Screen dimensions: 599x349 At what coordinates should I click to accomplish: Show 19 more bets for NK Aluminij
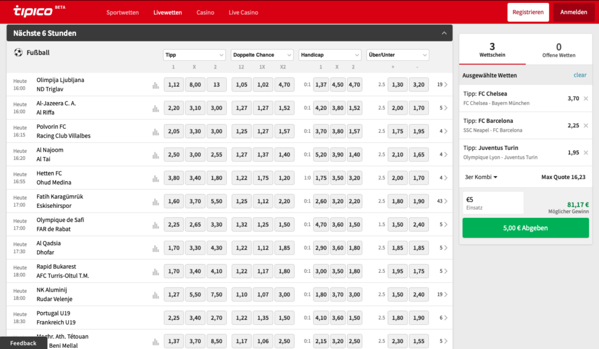[442, 295]
